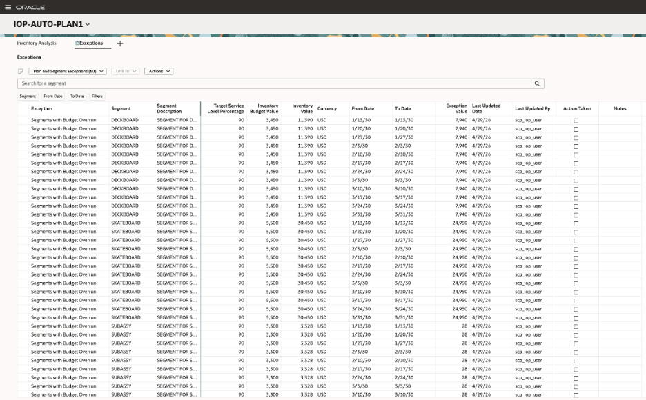This screenshot has height=400, width=646.
Task: Click budget value 3,300 in SUBASSY 1/27/30 row
Action: (x=272, y=343)
